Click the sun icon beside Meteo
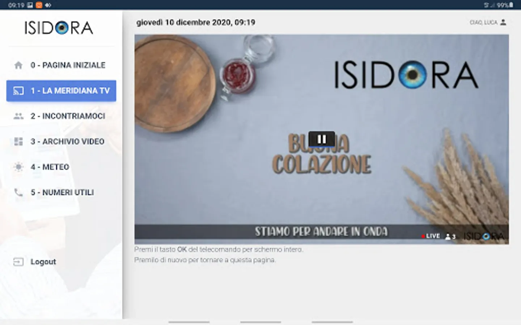This screenshot has width=521, height=325. pyautogui.click(x=18, y=167)
